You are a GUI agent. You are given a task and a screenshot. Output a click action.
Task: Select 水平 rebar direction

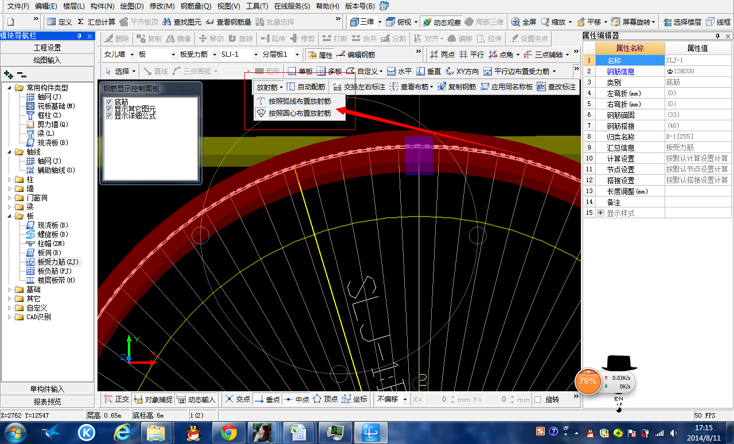tap(399, 71)
